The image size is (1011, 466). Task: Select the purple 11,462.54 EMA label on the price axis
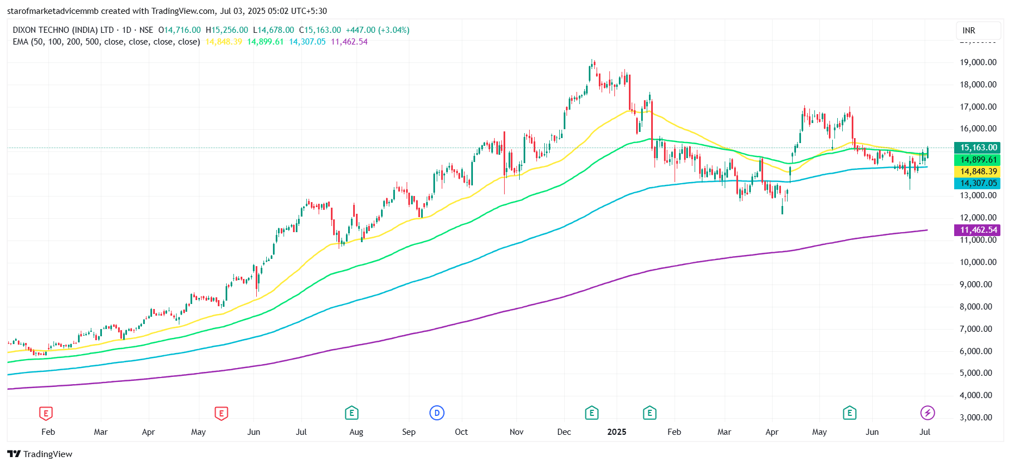coord(978,230)
